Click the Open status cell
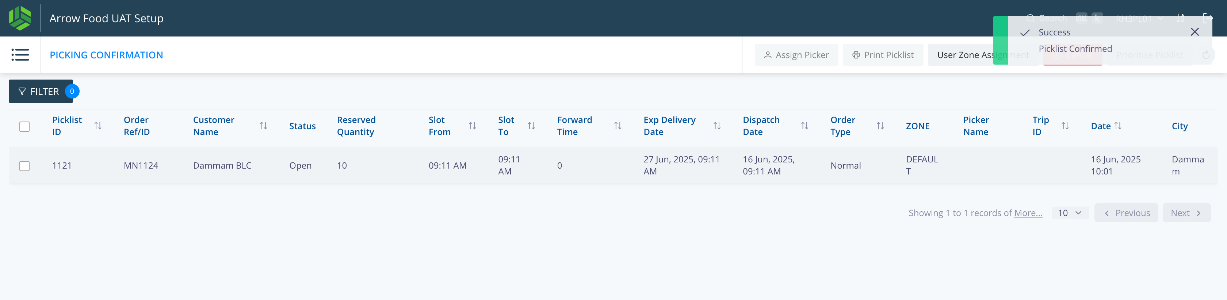The image size is (1227, 300). (300, 166)
